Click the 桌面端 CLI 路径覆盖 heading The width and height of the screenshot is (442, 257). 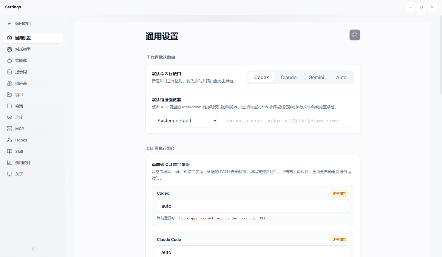point(171,164)
